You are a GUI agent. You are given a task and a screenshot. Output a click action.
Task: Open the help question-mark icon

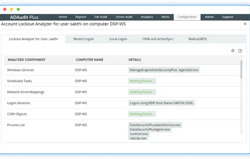pos(240,51)
